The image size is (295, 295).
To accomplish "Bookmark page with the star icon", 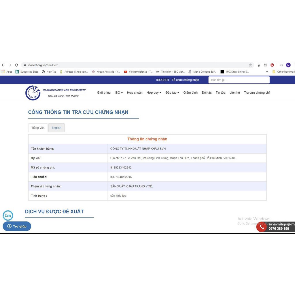I will point(250,65).
